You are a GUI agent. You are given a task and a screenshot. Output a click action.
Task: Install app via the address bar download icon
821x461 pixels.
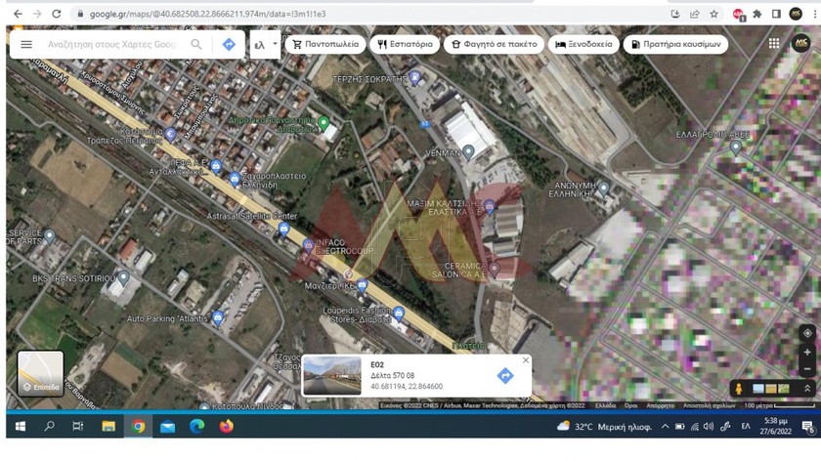(x=675, y=14)
